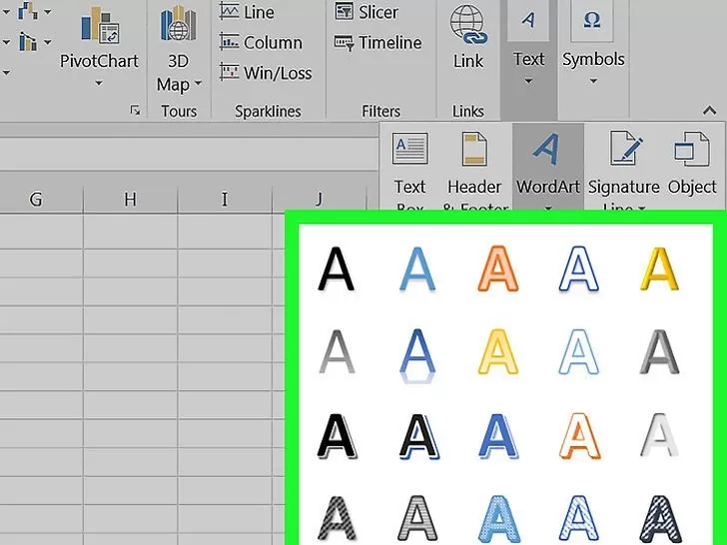
Task: Expand the PivotChart dropdown arrow
Action: tap(99, 84)
